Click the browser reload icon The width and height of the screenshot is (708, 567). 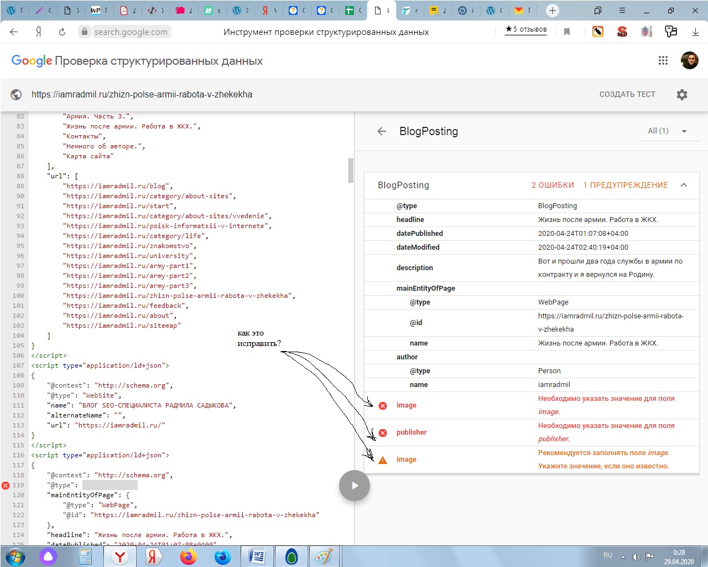(62, 32)
